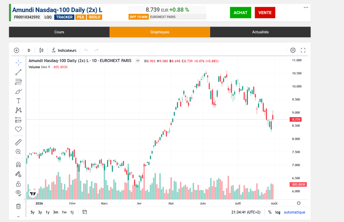Select the brush drawing tool

pos(18,91)
